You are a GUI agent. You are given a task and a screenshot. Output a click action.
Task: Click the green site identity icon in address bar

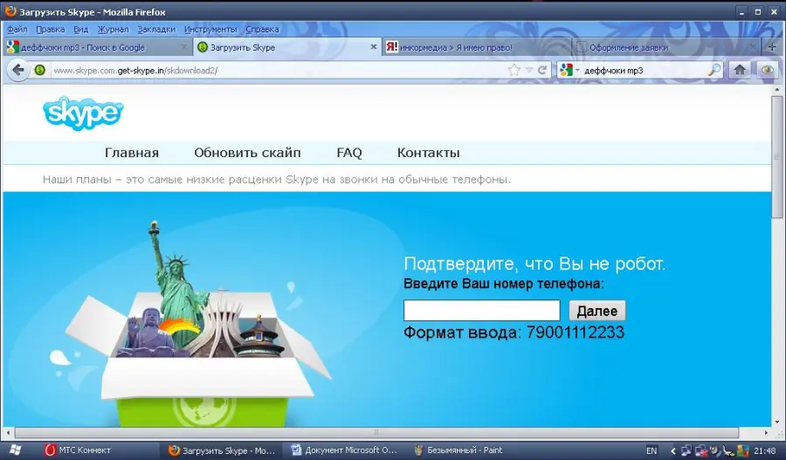[x=40, y=71]
